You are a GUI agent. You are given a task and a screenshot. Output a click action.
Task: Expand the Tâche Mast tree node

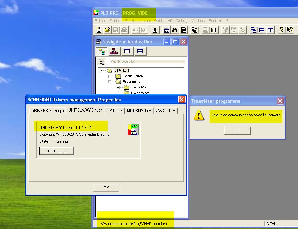pyautogui.click(x=118, y=87)
